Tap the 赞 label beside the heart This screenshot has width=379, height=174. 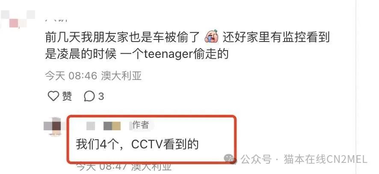(67, 96)
